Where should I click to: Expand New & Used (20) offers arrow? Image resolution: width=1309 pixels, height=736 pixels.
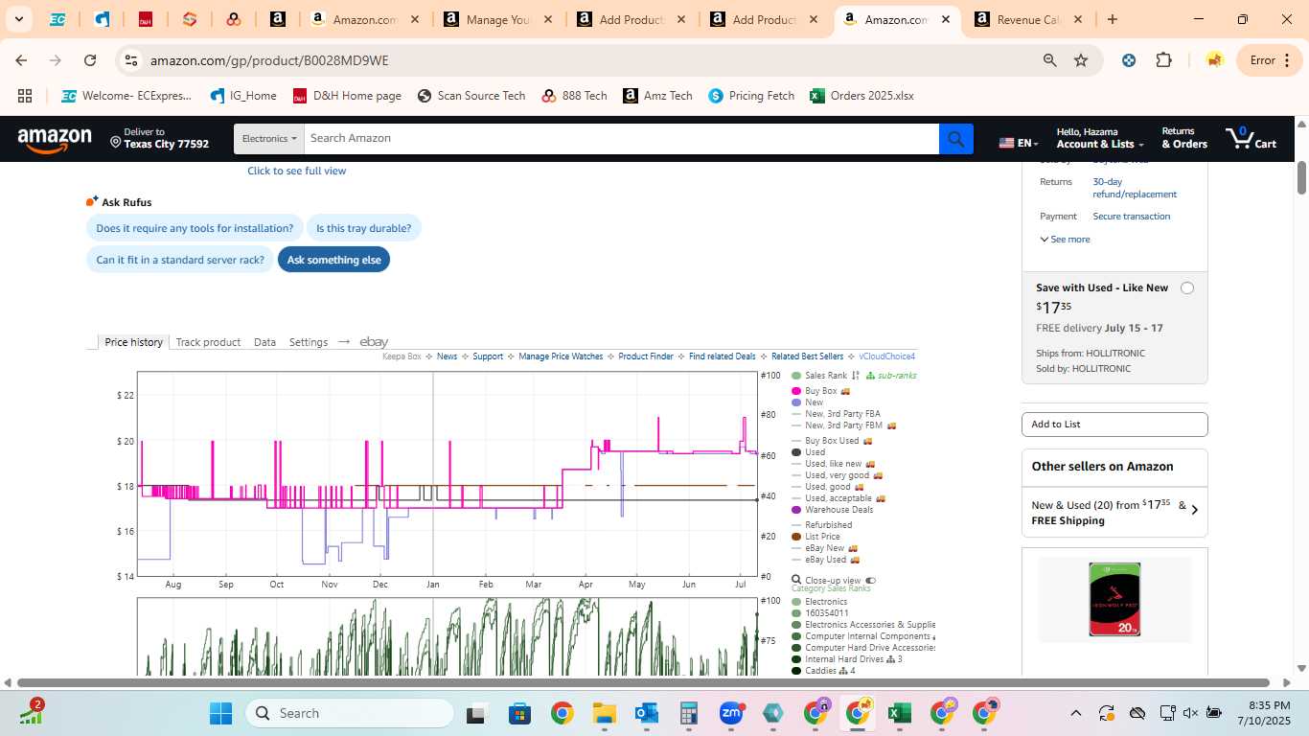click(x=1194, y=510)
